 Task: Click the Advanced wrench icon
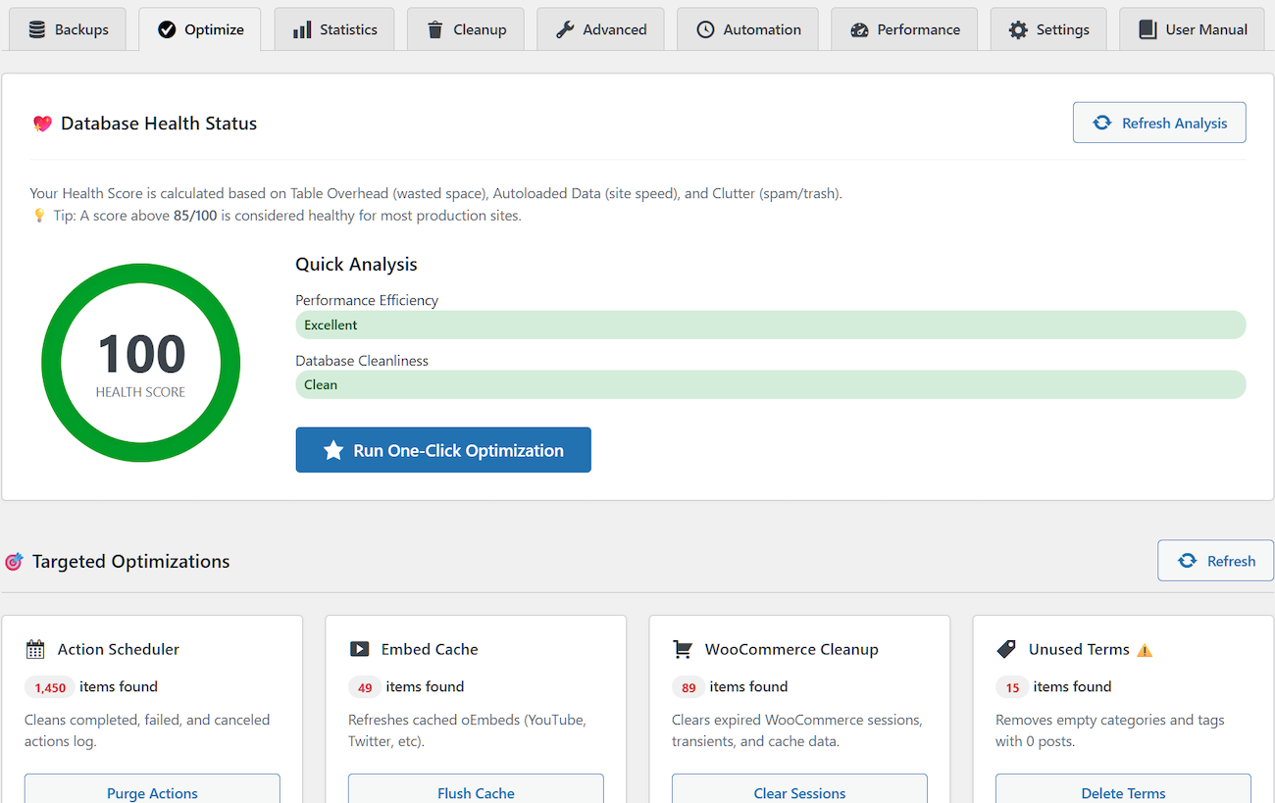[x=564, y=28]
